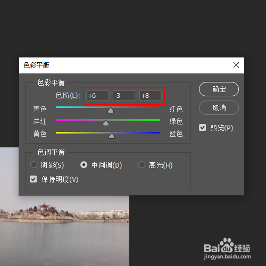Toggle the 预览(P) checkbox
The height and width of the screenshot is (266, 266).
click(202, 128)
